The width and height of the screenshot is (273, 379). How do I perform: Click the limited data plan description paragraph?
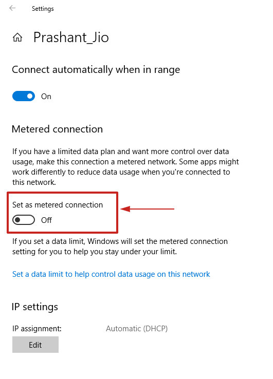tap(125, 167)
